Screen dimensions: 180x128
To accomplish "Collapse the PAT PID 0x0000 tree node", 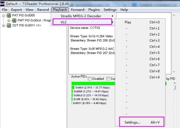I will click(4, 16).
